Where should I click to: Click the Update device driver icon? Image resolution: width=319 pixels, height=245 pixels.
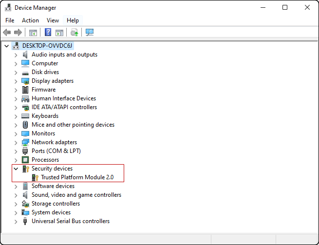click(74, 32)
